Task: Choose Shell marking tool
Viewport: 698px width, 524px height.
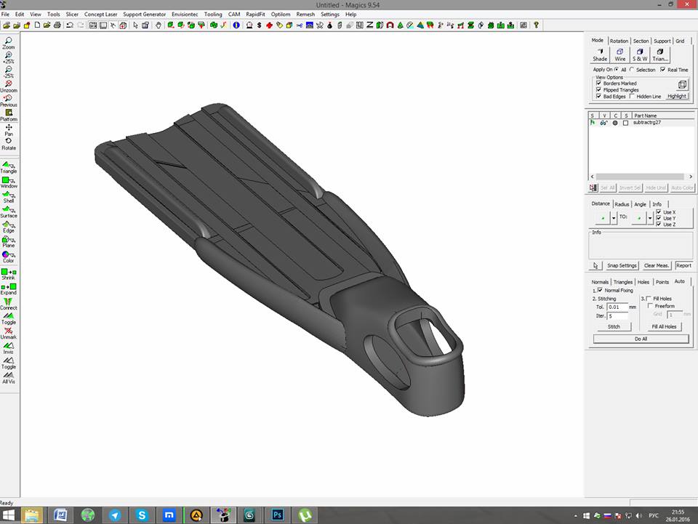Action: point(9,197)
